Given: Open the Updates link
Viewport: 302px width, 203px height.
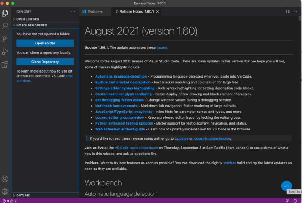Looking at the screenshot, I should (x=181, y=138).
